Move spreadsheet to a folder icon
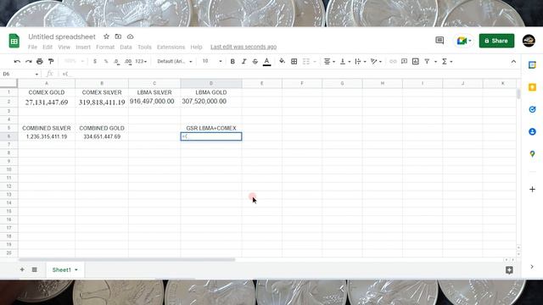The height and width of the screenshot is (305, 543). [x=118, y=36]
